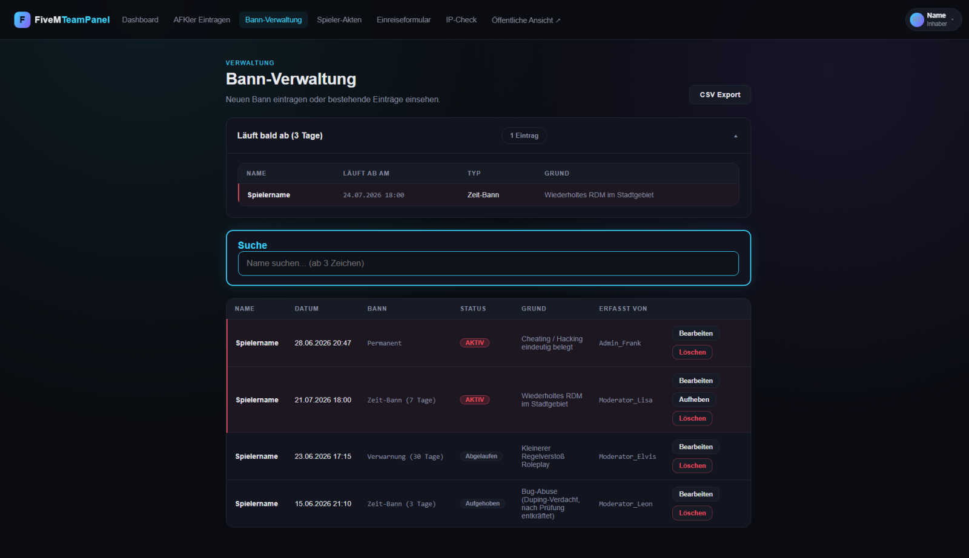Click the user avatar circle

(917, 20)
